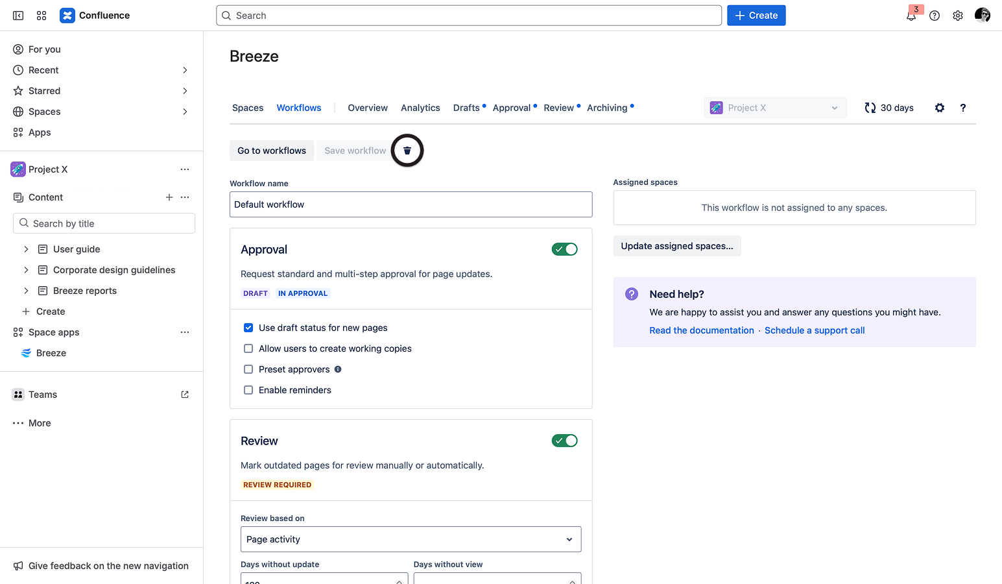Click the Workflow name input field

[x=411, y=204]
